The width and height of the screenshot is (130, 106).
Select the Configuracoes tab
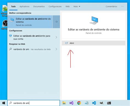tap(55, 7)
